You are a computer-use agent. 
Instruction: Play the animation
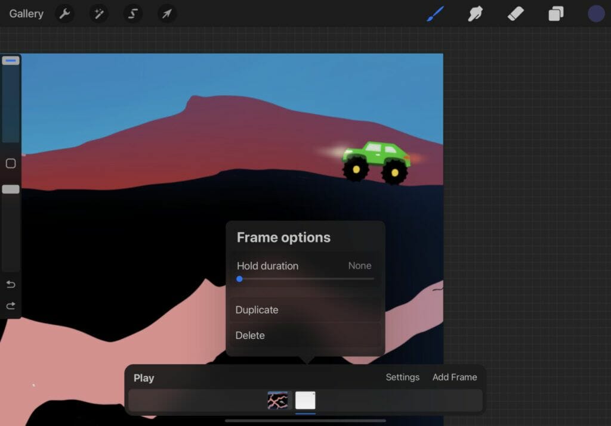point(144,378)
